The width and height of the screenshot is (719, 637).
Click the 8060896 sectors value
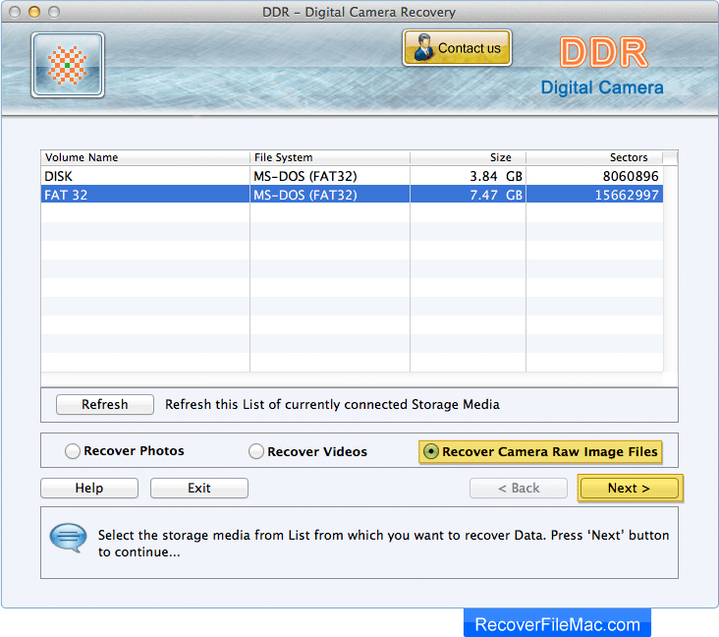[631, 176]
